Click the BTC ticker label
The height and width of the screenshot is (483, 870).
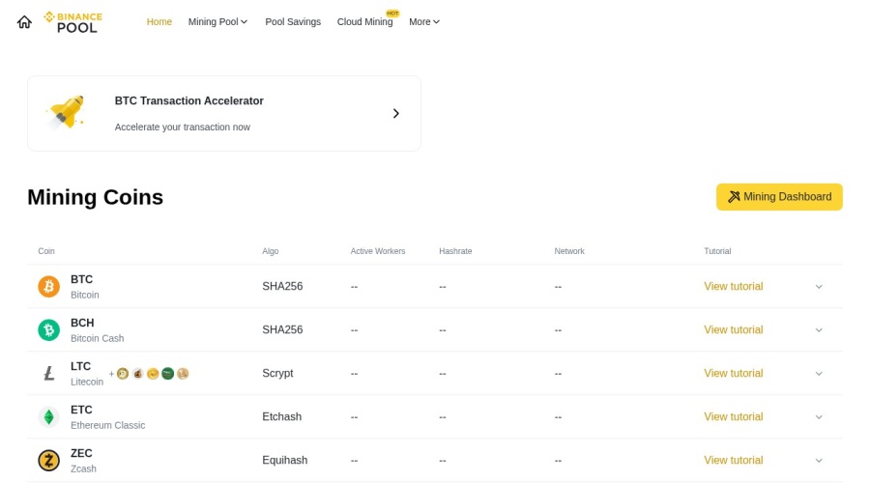[x=81, y=279]
